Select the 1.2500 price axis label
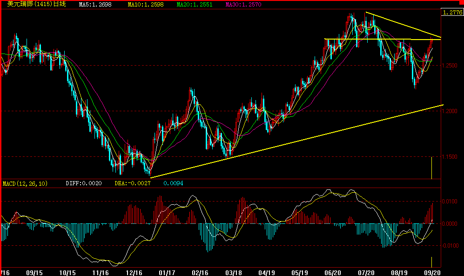Screen dimensions: 464x276 coord(451,66)
